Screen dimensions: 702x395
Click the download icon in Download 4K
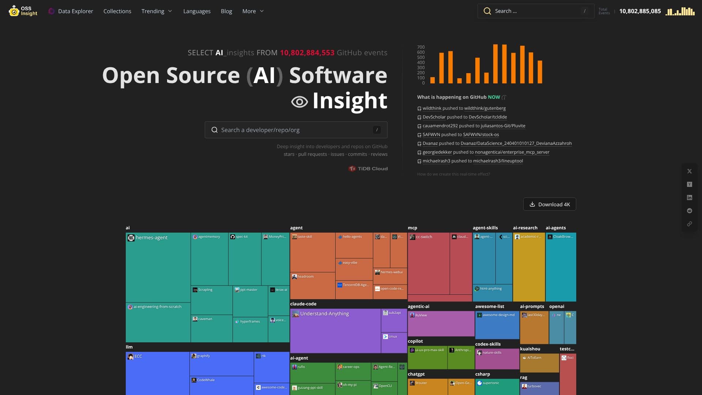532,204
